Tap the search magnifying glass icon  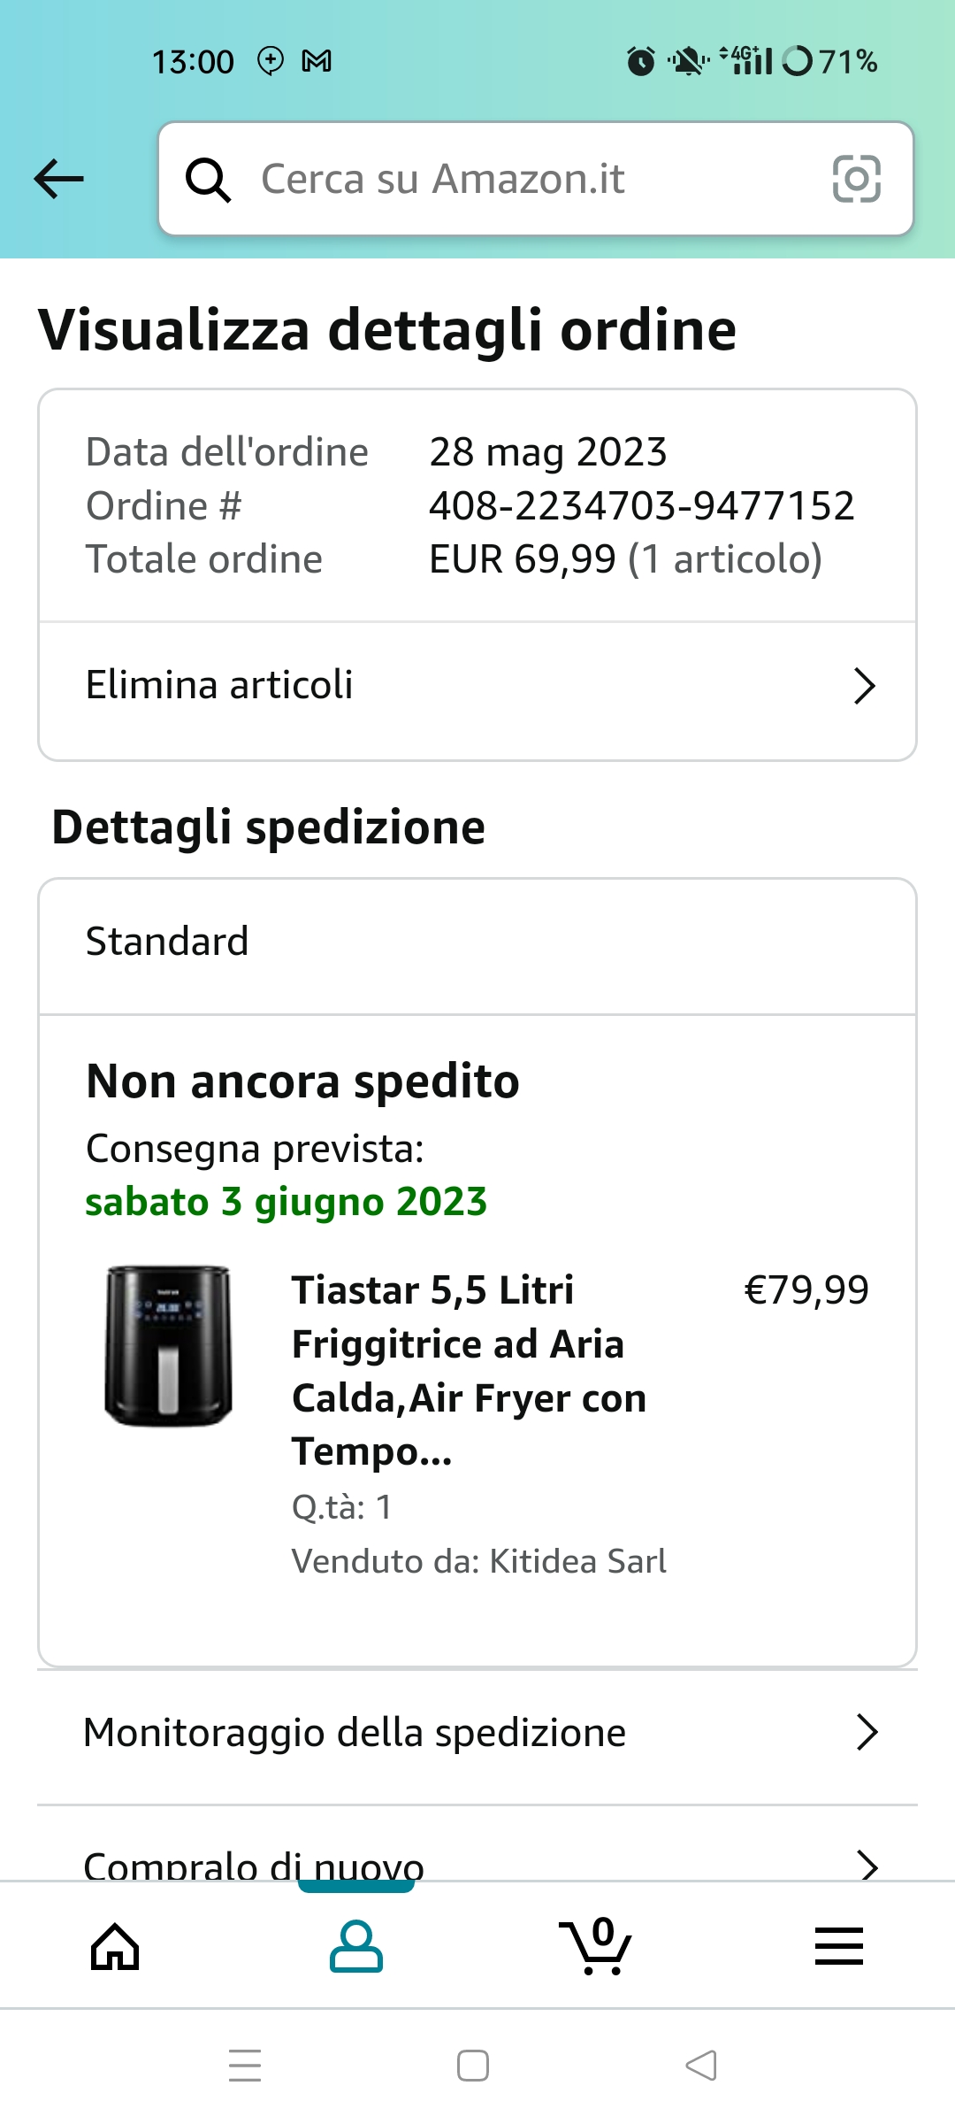pyautogui.click(x=208, y=180)
